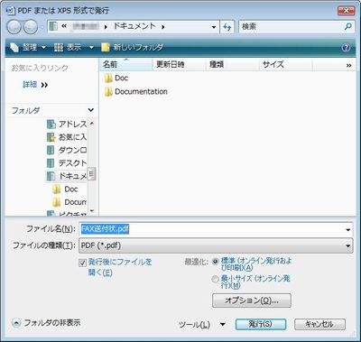Open the 表示 views toolbar button
Screen dimensions: 361x342
pos(68,47)
